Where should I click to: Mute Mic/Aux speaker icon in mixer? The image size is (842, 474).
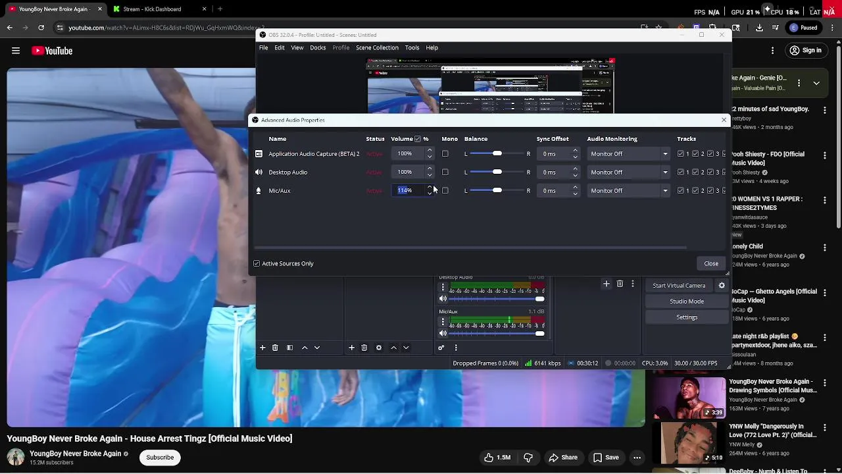pyautogui.click(x=443, y=333)
